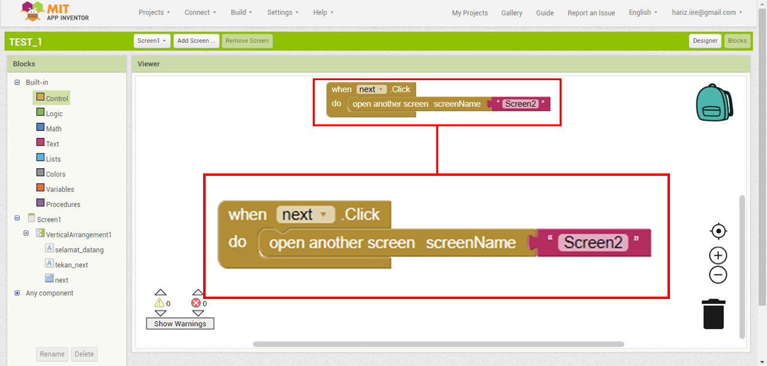
Task: Select the Control blocks color swatch
Action: coord(40,97)
